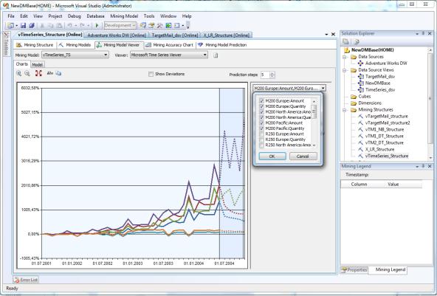
Task: Click the Zoom Out chart icon
Action: coord(27,73)
